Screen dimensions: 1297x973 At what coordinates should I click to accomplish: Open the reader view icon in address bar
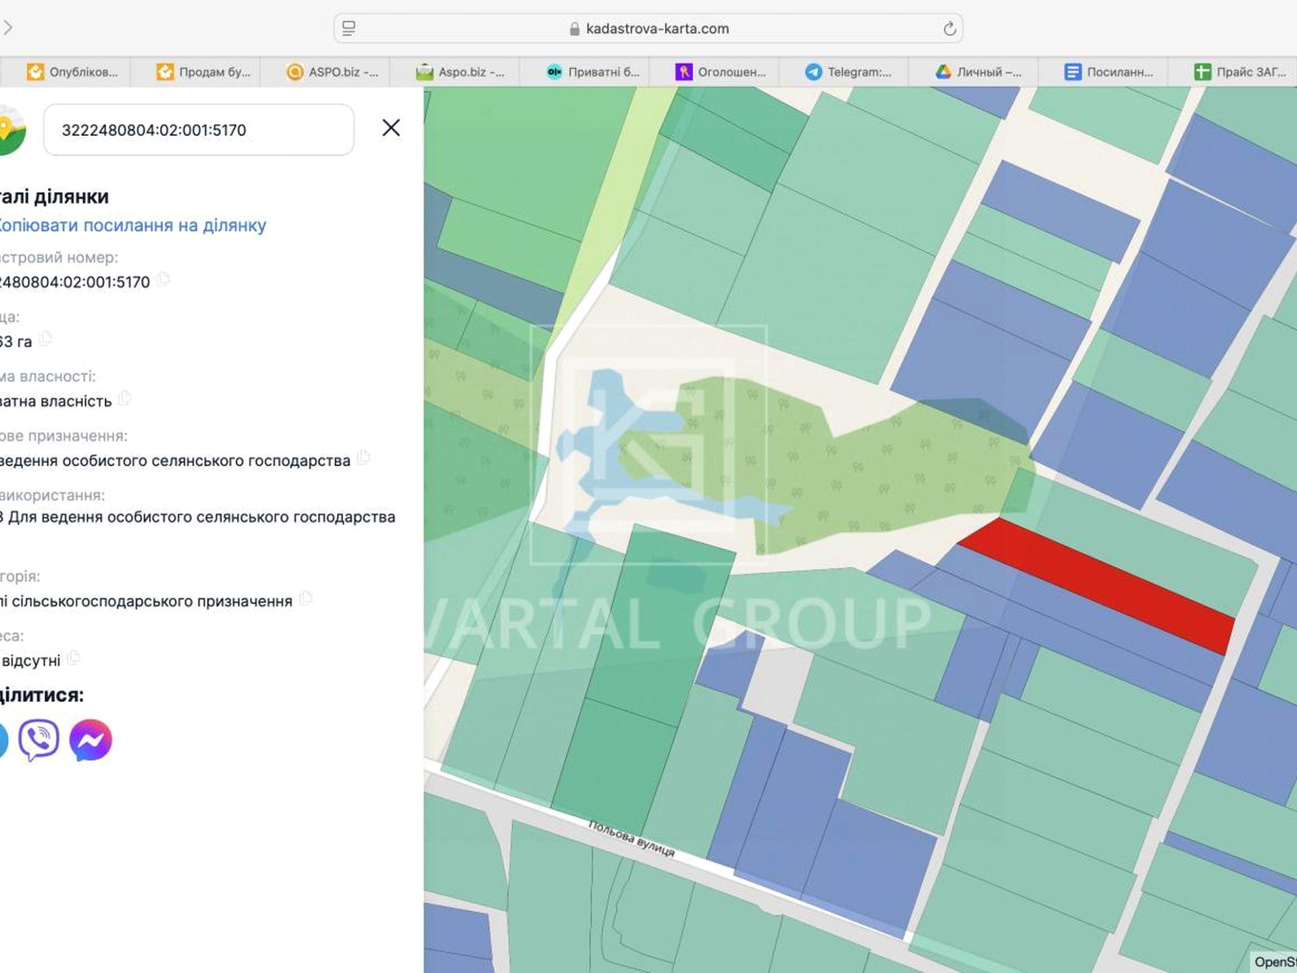[x=349, y=29]
